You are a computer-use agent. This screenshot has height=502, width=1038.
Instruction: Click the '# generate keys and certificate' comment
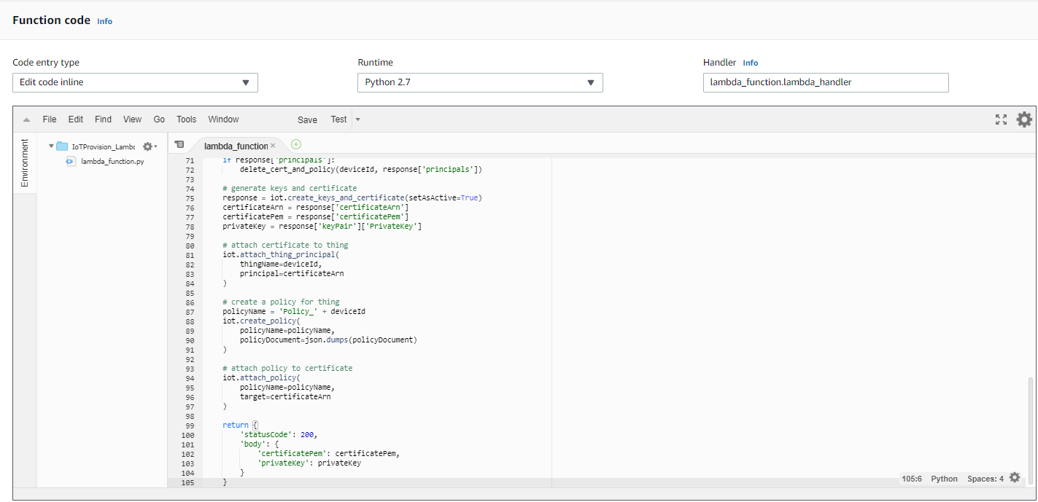pos(290,188)
